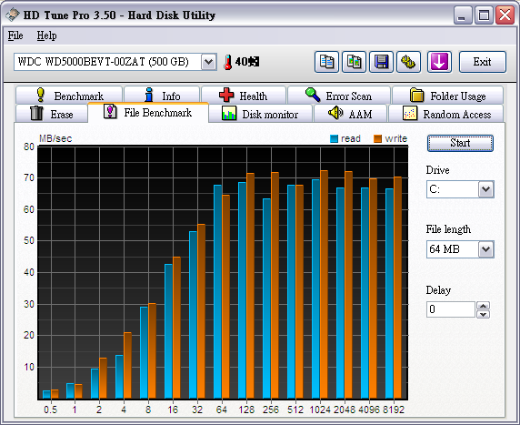Screen dimensions: 520x425
Task: Open the Health tab with red cross
Action: point(244,96)
